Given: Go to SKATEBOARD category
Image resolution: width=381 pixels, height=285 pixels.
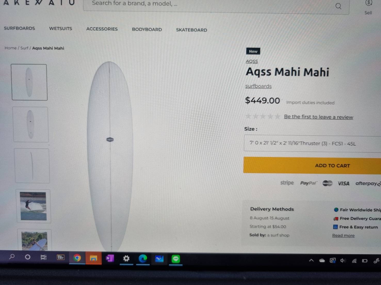Looking at the screenshot, I should 191,30.
